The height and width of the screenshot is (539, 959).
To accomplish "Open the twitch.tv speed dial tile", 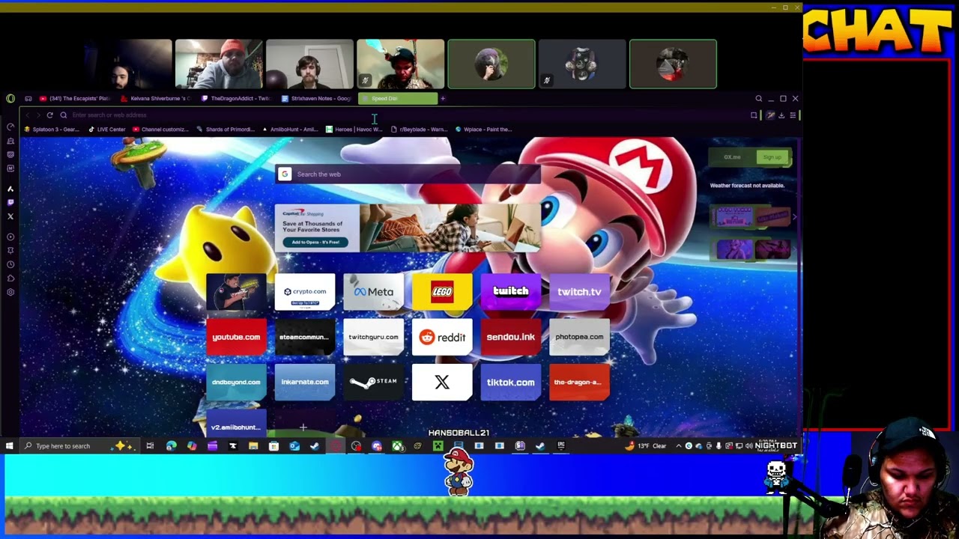I will click(x=579, y=292).
